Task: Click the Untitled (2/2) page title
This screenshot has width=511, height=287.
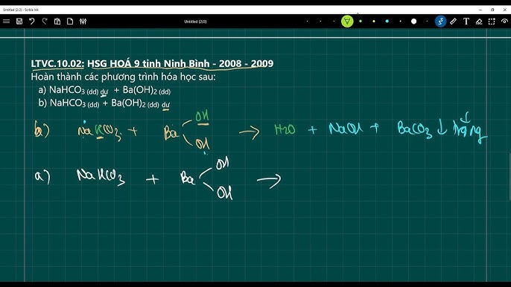Action: pyautogui.click(x=195, y=22)
